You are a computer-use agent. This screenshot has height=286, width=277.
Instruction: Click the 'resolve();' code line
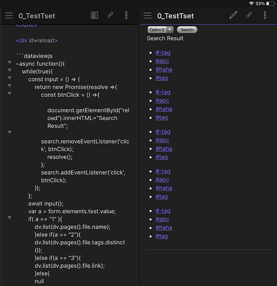click(60, 157)
